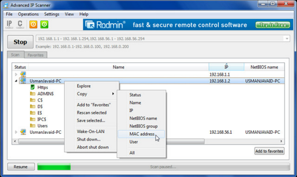
Task: Click horizontal scrollbar left arrow
Action: 15,141
